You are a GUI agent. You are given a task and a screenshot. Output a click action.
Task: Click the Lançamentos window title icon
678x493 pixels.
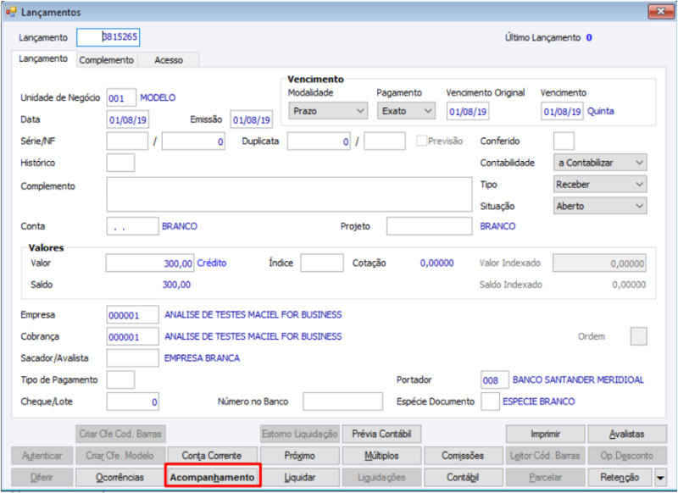tap(11, 12)
